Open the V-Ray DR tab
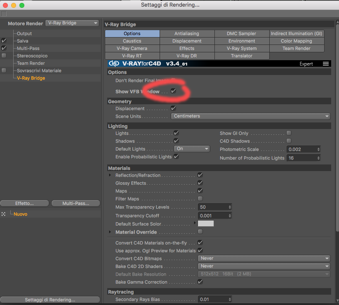Viewport: 339px width, 305px height. [x=187, y=56]
